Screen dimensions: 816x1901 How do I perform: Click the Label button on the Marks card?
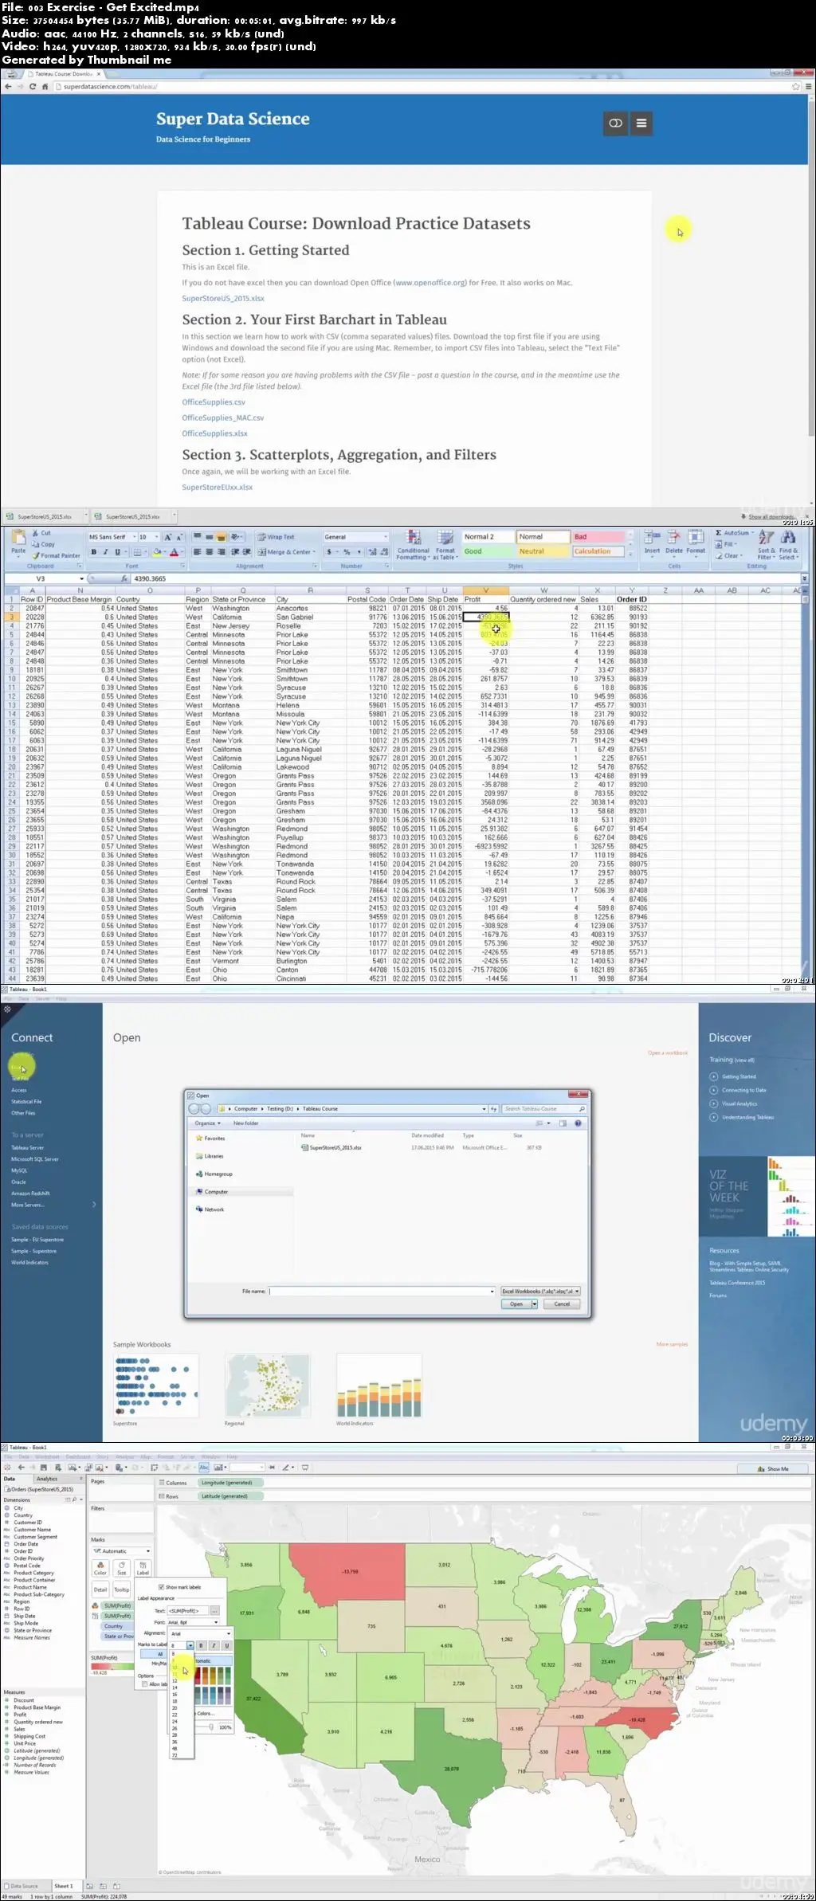(x=143, y=1569)
